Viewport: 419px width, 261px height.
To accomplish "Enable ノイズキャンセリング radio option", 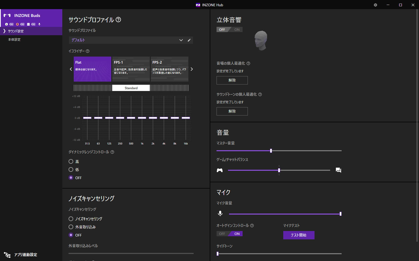I will pyautogui.click(x=71, y=219).
